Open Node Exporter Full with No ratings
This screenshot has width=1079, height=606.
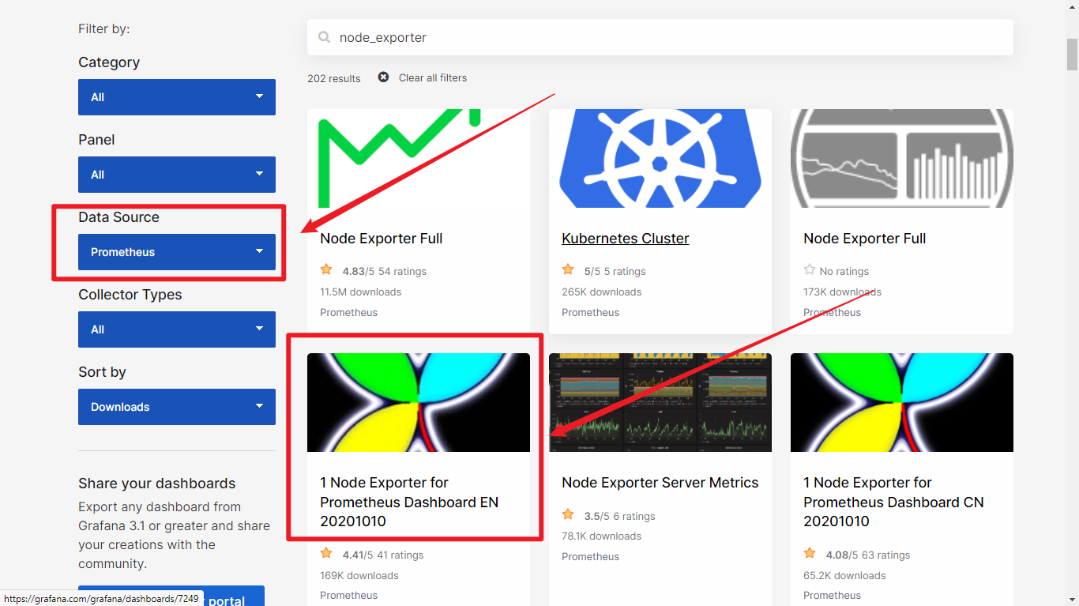click(x=865, y=239)
